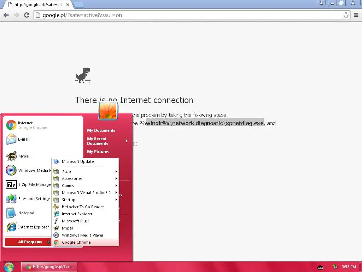
Task: Open My Pictures from the Start menu
Action: 98,152
